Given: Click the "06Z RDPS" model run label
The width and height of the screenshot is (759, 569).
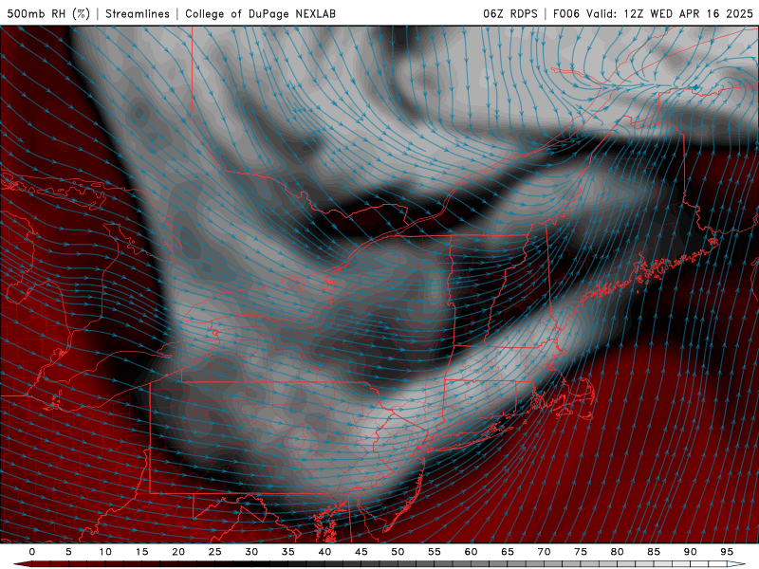Looking at the screenshot, I should tap(510, 13).
